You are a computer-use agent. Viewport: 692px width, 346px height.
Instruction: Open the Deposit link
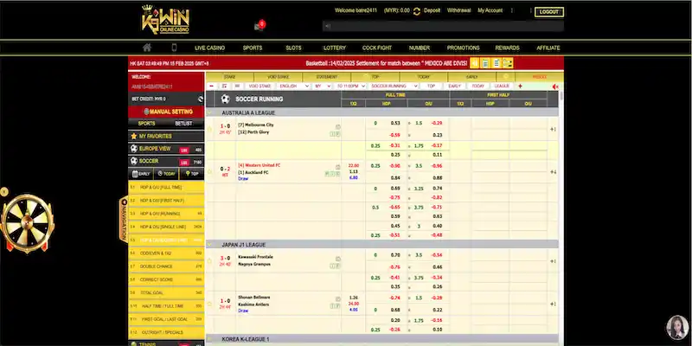click(x=432, y=11)
